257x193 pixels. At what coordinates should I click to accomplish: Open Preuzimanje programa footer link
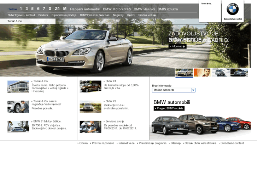pyautogui.click(x=152, y=143)
